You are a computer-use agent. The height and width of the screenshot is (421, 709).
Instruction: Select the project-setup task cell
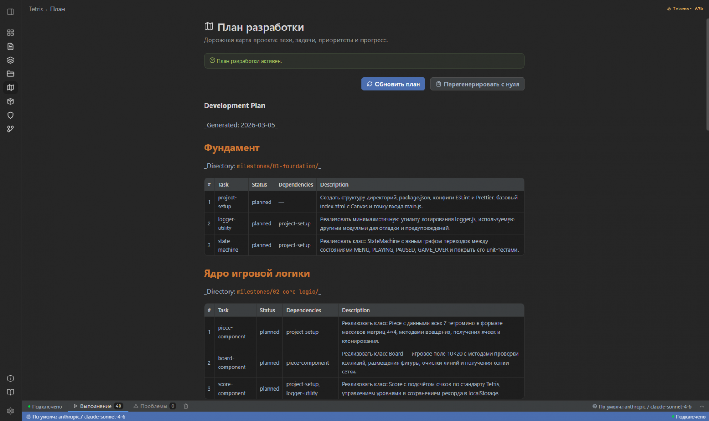(231, 202)
